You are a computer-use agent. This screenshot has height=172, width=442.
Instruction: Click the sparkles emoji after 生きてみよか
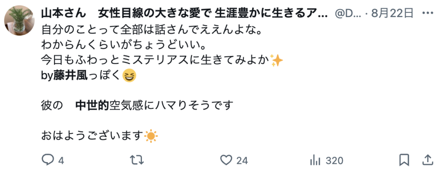pyautogui.click(x=277, y=61)
